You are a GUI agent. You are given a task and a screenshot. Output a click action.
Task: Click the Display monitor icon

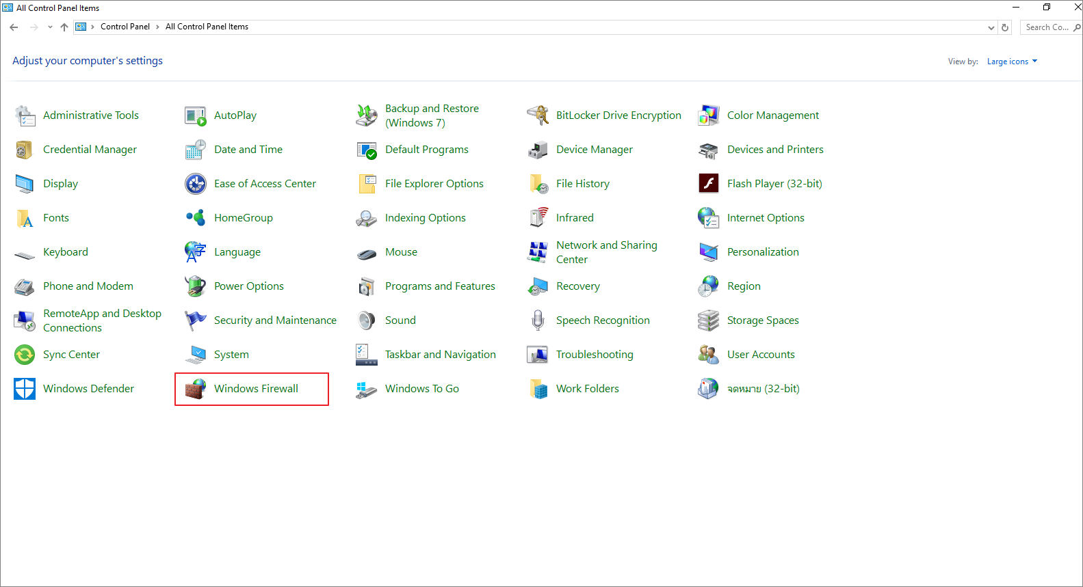(25, 184)
